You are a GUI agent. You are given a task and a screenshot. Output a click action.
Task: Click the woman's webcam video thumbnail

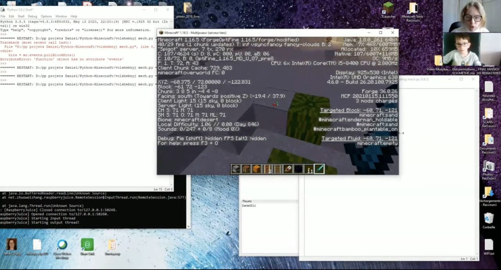click(x=472, y=16)
